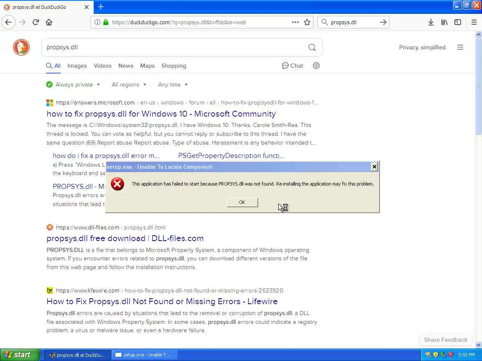Select the All results tab

53,66
